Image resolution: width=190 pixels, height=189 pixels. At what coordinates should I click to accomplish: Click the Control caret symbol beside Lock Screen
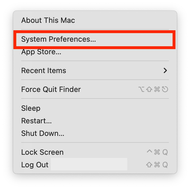pyautogui.click(x=149, y=151)
